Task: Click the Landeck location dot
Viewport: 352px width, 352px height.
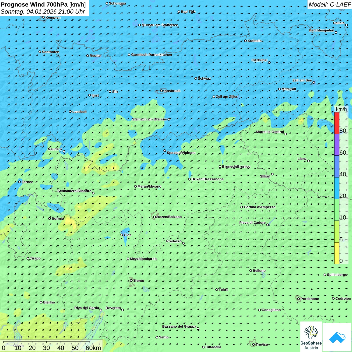Action: pyautogui.click(x=70, y=112)
